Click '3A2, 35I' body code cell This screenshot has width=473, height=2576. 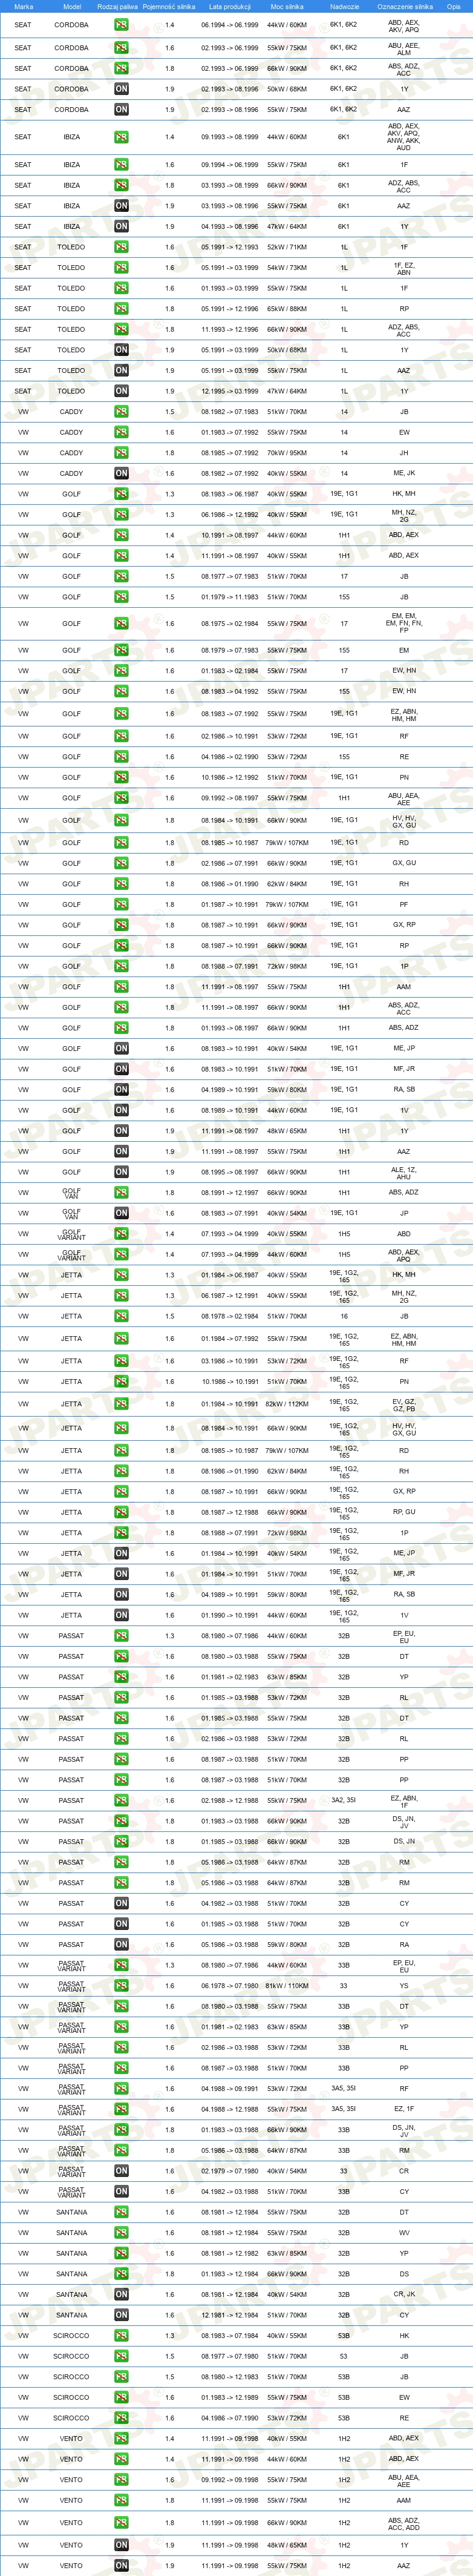pos(344,1800)
